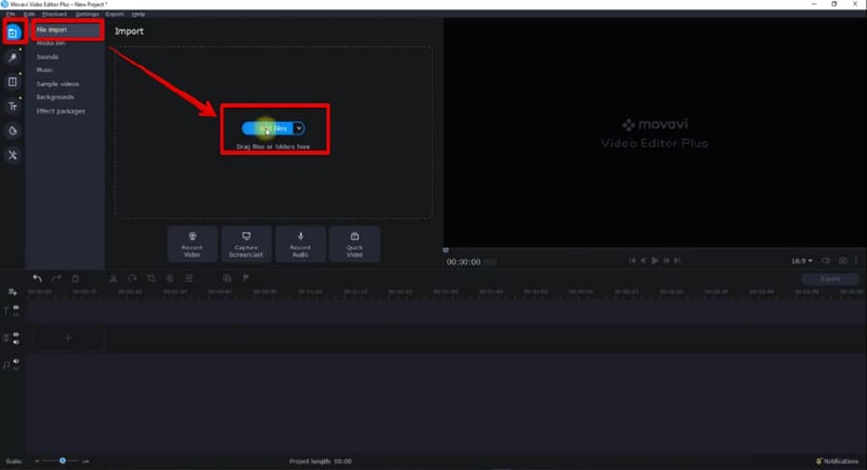This screenshot has height=470, width=867.
Task: Click the Undo arrow in timeline toolbar
Action: click(x=37, y=278)
